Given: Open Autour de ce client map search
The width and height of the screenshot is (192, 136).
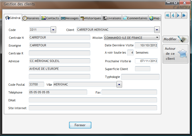Looking at the screenshot, I should tap(175, 54).
